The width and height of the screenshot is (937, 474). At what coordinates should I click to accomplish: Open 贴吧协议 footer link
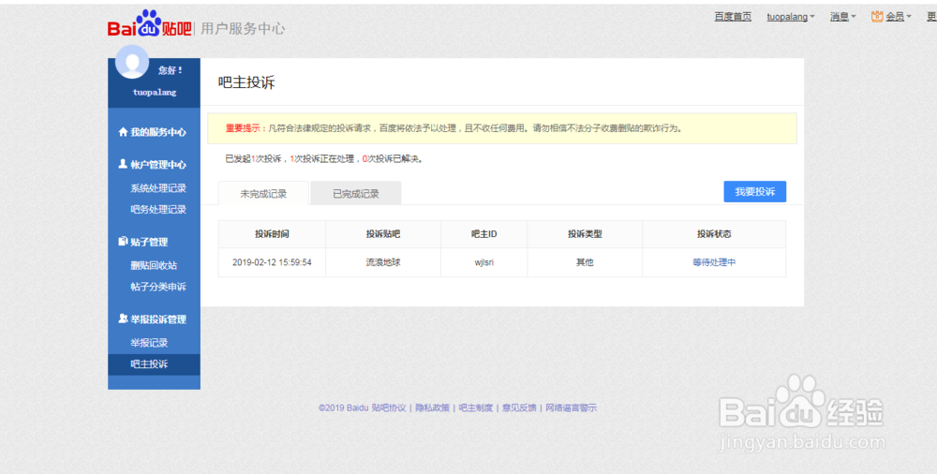pos(389,407)
